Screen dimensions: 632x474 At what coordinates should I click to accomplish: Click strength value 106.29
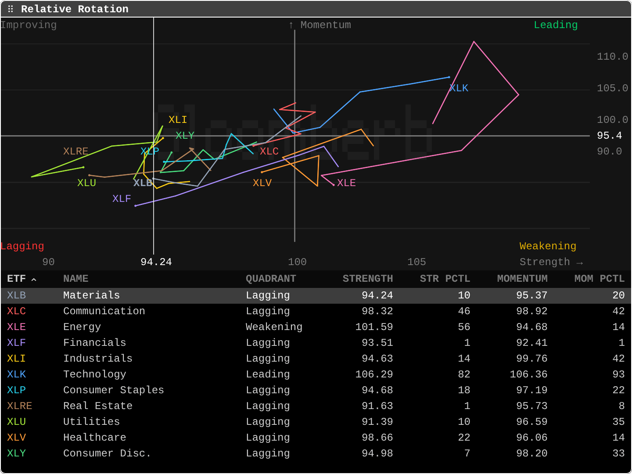374,374
